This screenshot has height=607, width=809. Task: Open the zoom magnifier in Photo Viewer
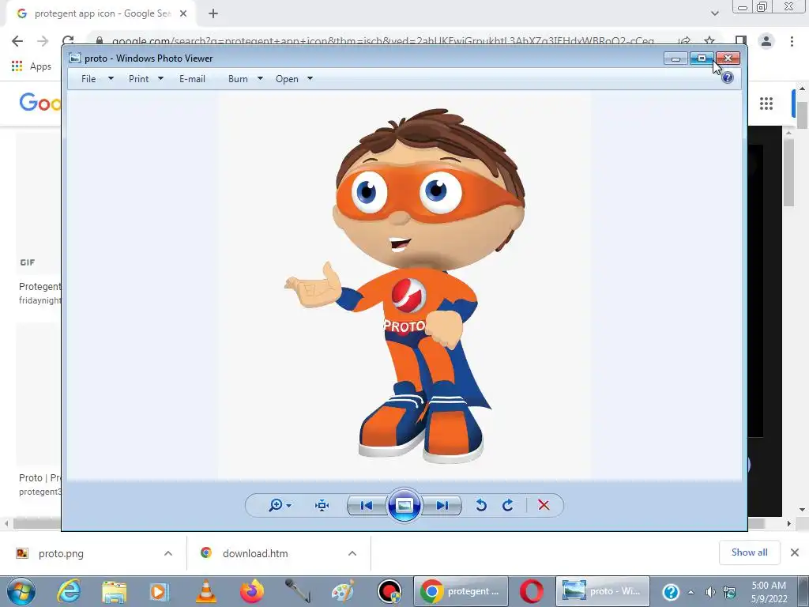tap(276, 505)
